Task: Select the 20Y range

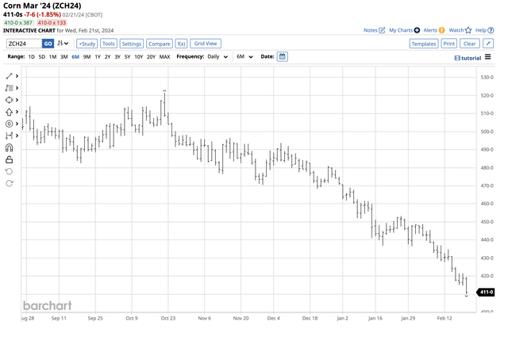Action: [x=152, y=56]
